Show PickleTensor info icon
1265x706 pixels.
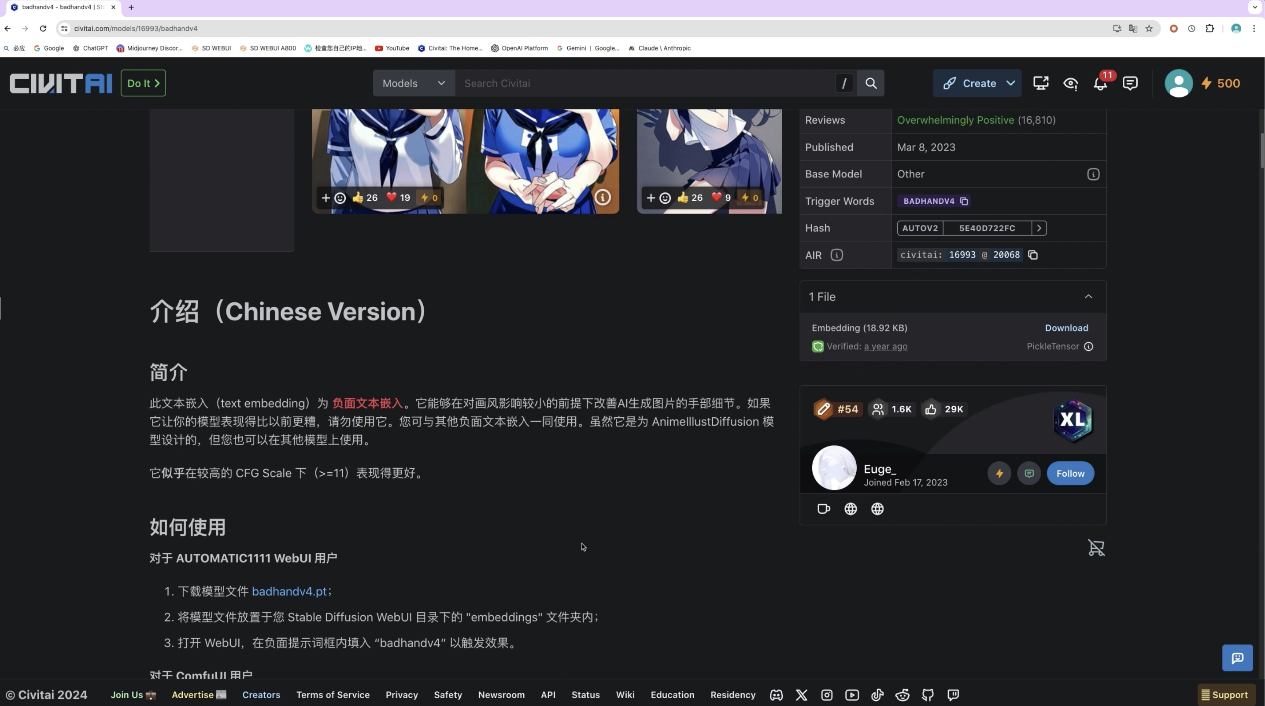1088,346
